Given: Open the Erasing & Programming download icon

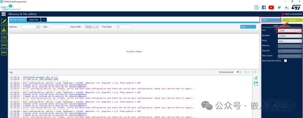Looking at the screenshot, I should [x=4, y=29].
